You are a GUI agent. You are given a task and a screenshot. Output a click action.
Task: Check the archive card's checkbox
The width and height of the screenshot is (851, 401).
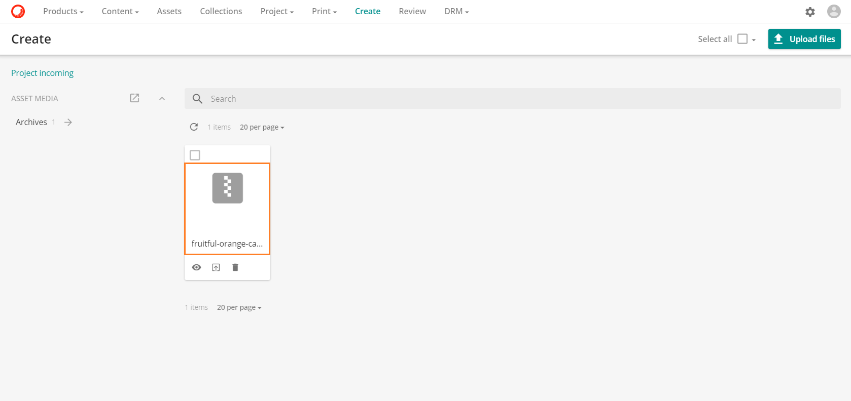(195, 155)
